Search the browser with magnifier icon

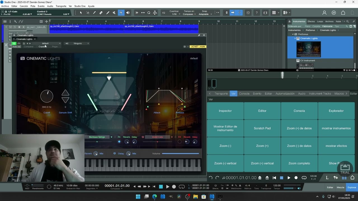coord(348,21)
